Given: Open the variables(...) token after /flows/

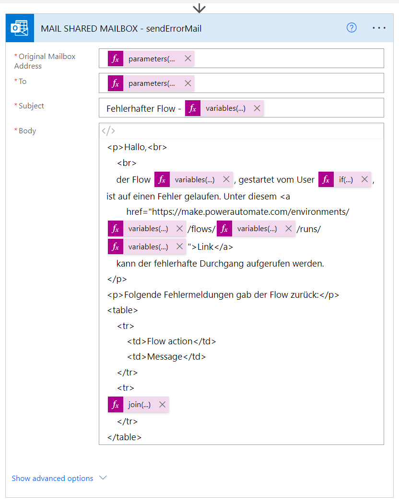Looking at the screenshot, I should pyautogui.click(x=257, y=229).
